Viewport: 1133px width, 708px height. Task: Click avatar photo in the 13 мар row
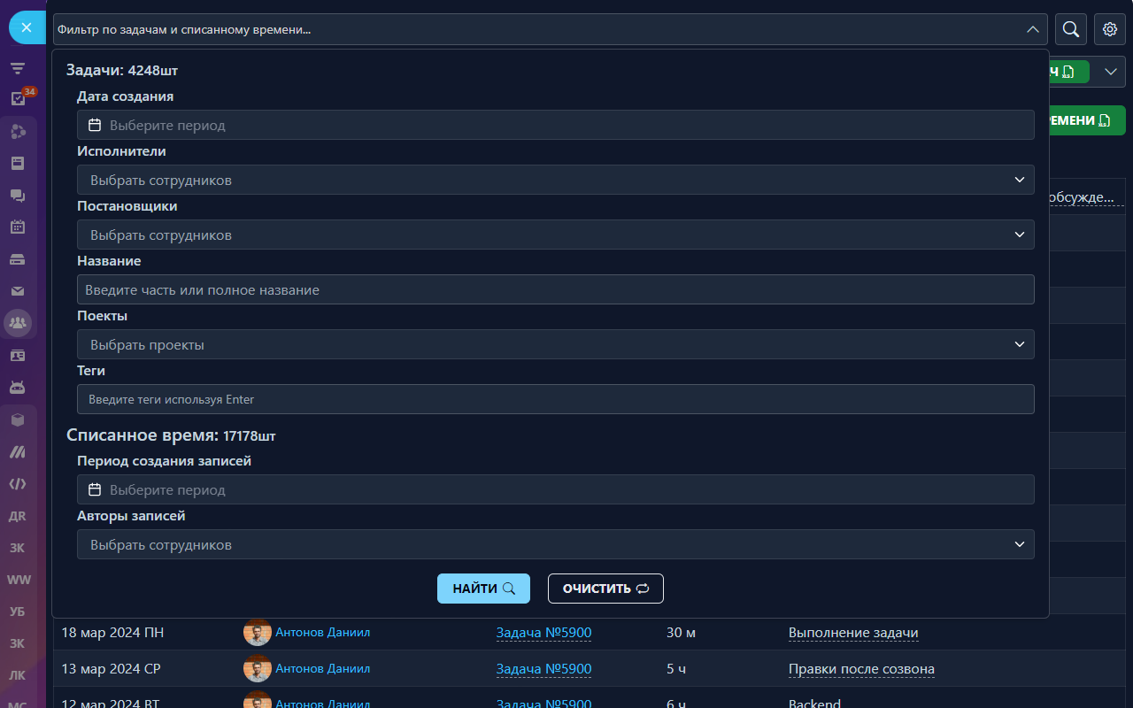[x=257, y=668]
